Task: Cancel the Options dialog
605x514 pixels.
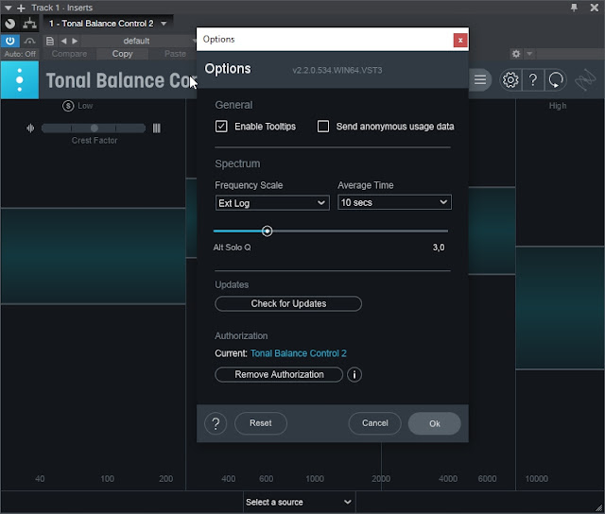Action: (374, 423)
